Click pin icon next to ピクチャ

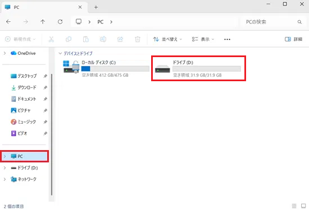(x=46, y=110)
